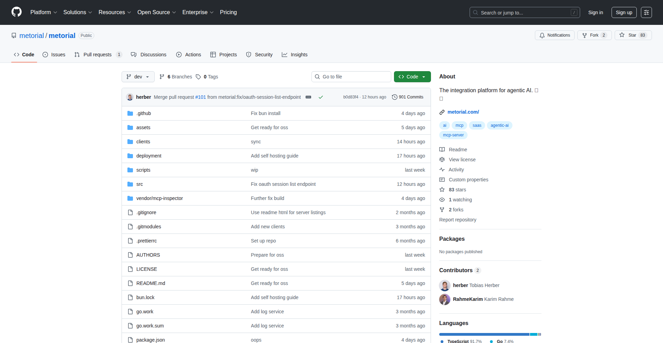The height and width of the screenshot is (343, 663).
Task: Open the 901 Commits history
Action: [407, 97]
